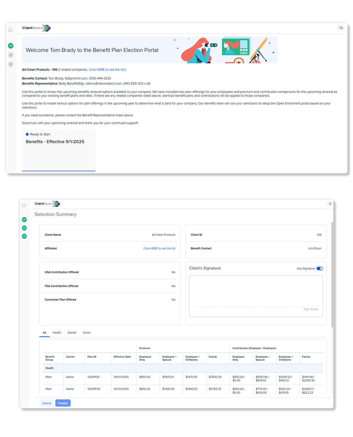The width and height of the screenshot is (353, 437).
Task: Click the ClientSpace logo in the portal header
Action: 36,28
